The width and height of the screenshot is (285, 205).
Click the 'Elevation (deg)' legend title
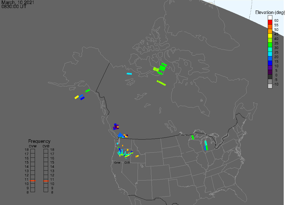click(270, 12)
